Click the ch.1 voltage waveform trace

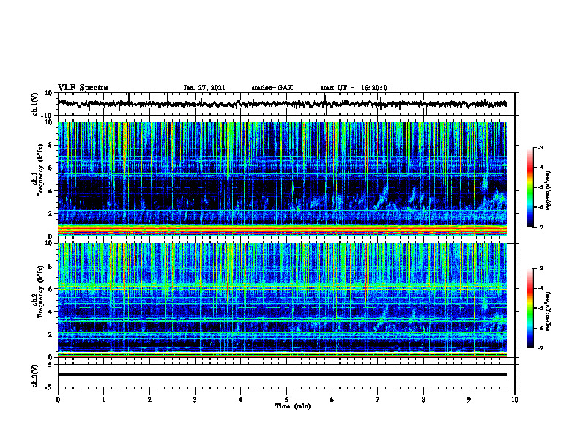(282, 104)
